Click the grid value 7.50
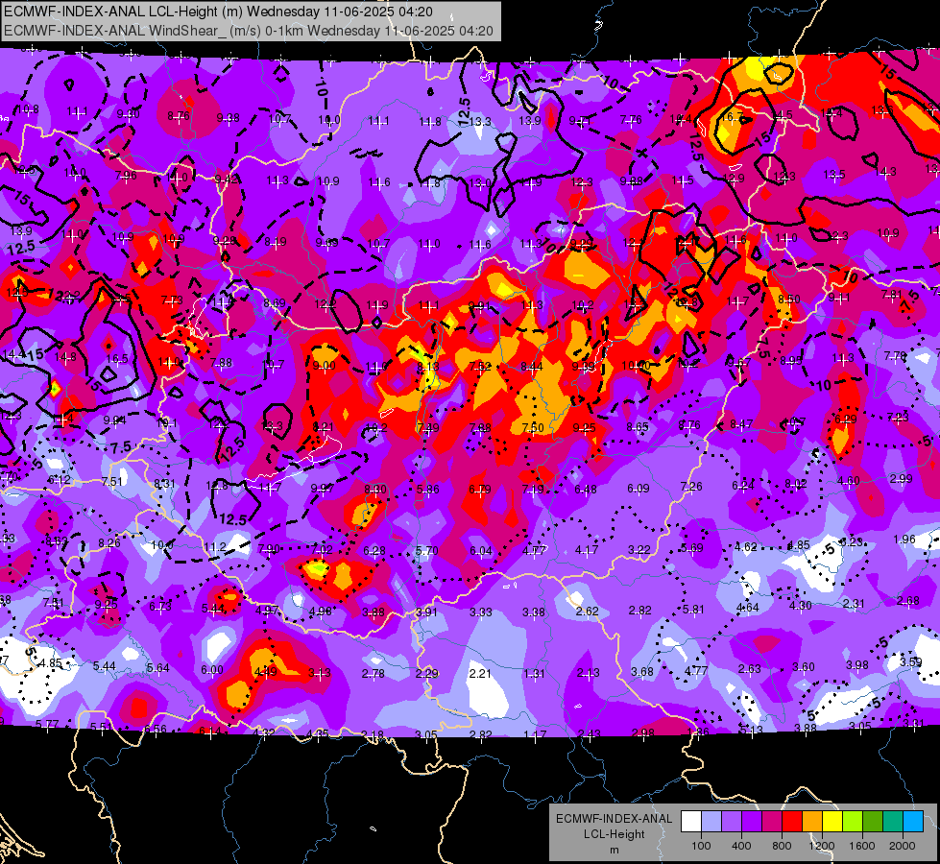This screenshot has width=940, height=864. pyautogui.click(x=532, y=427)
